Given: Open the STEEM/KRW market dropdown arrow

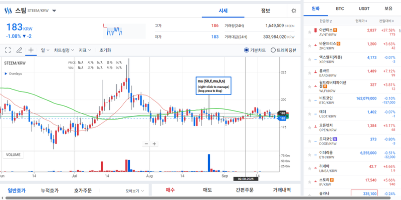Looking at the screenshot, I should pos(54,10).
